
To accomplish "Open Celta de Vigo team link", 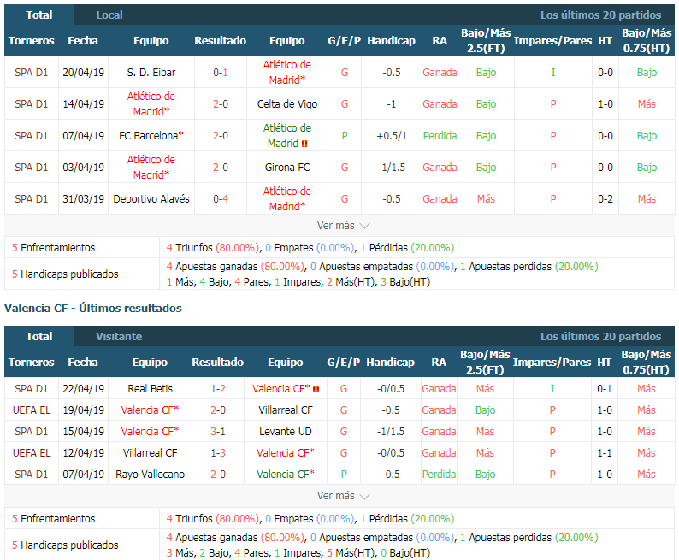I will click(287, 103).
